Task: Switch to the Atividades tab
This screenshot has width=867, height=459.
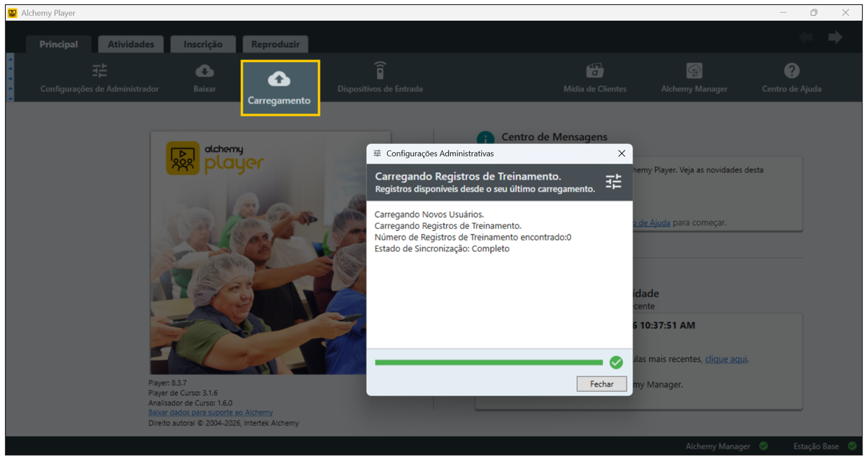Action: click(131, 44)
